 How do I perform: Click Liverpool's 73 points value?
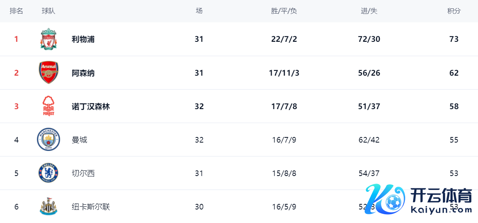click(x=454, y=39)
